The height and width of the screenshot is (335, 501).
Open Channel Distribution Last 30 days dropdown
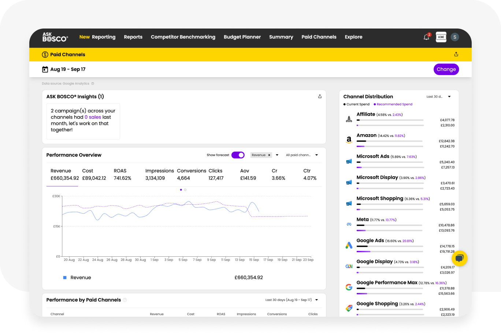pos(439,97)
